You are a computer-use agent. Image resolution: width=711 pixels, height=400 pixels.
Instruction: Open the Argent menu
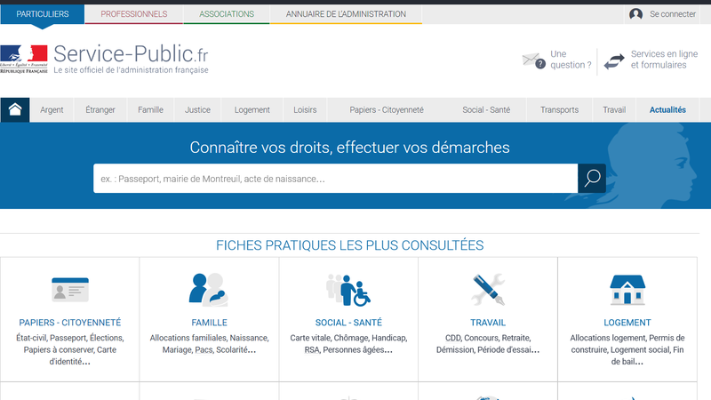[52, 109]
